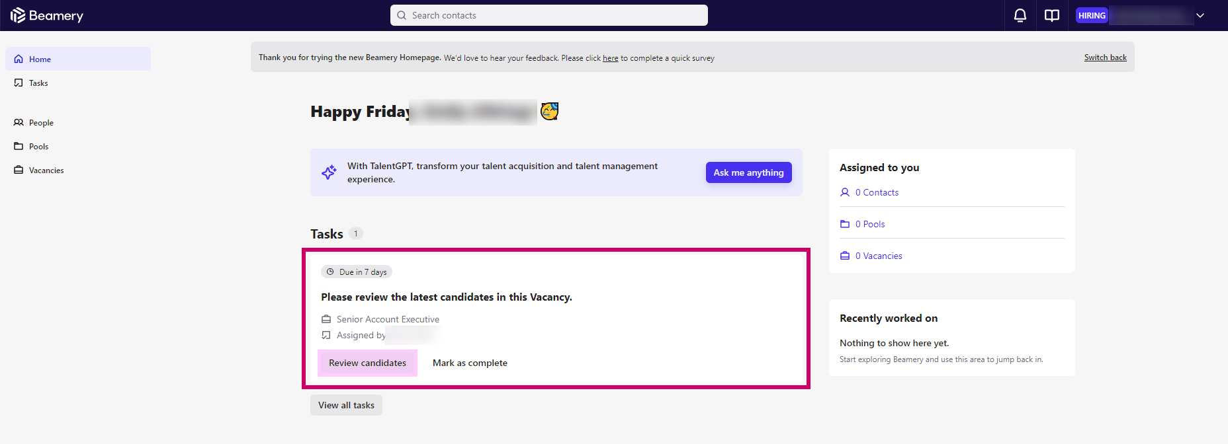This screenshot has width=1228, height=444.
Task: Click the TalentGPT sparkle icon
Action: [x=329, y=172]
